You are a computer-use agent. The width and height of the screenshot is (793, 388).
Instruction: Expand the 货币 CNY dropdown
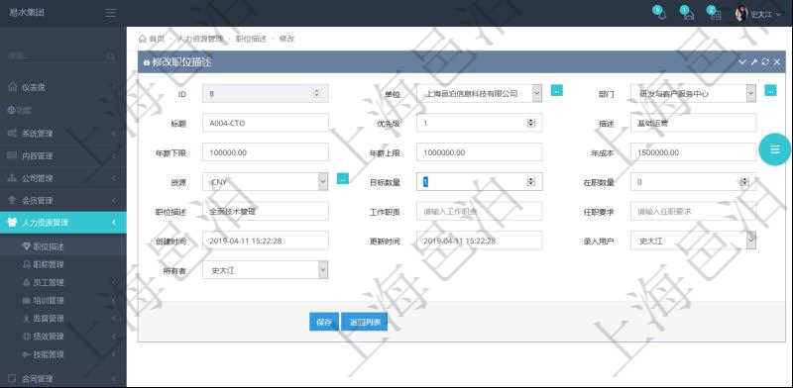(265, 182)
